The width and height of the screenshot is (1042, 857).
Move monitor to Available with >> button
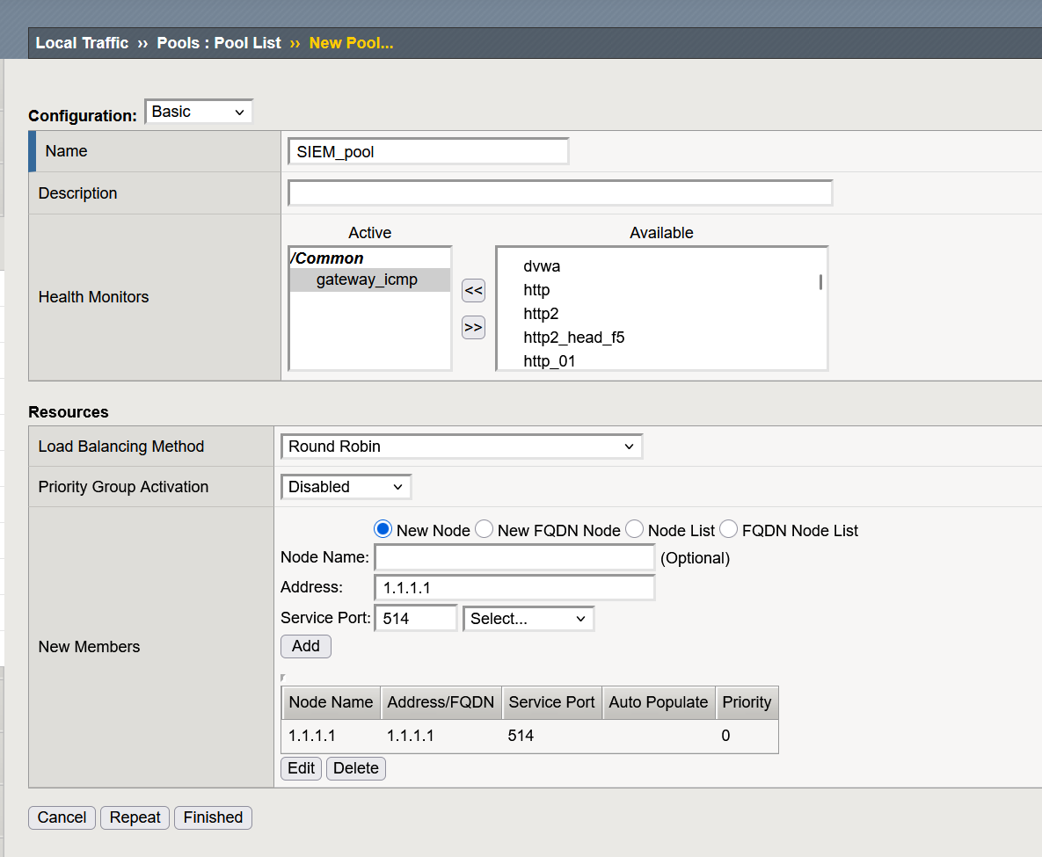click(473, 328)
